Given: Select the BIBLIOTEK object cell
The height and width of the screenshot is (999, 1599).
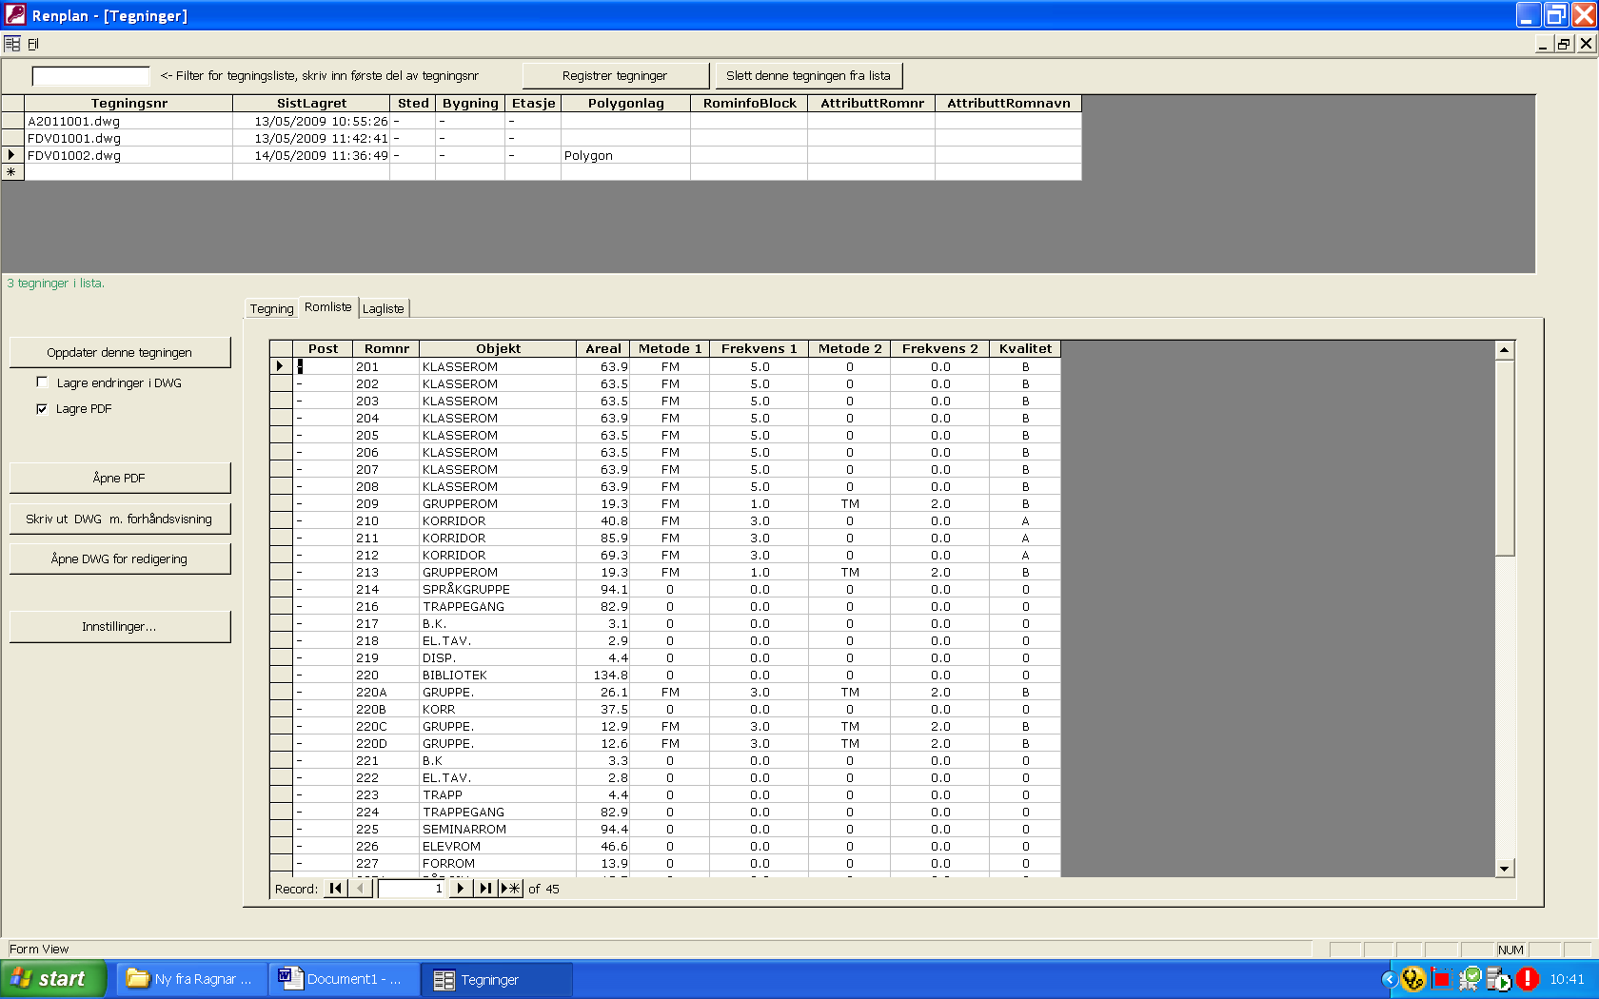Looking at the screenshot, I should coord(498,675).
